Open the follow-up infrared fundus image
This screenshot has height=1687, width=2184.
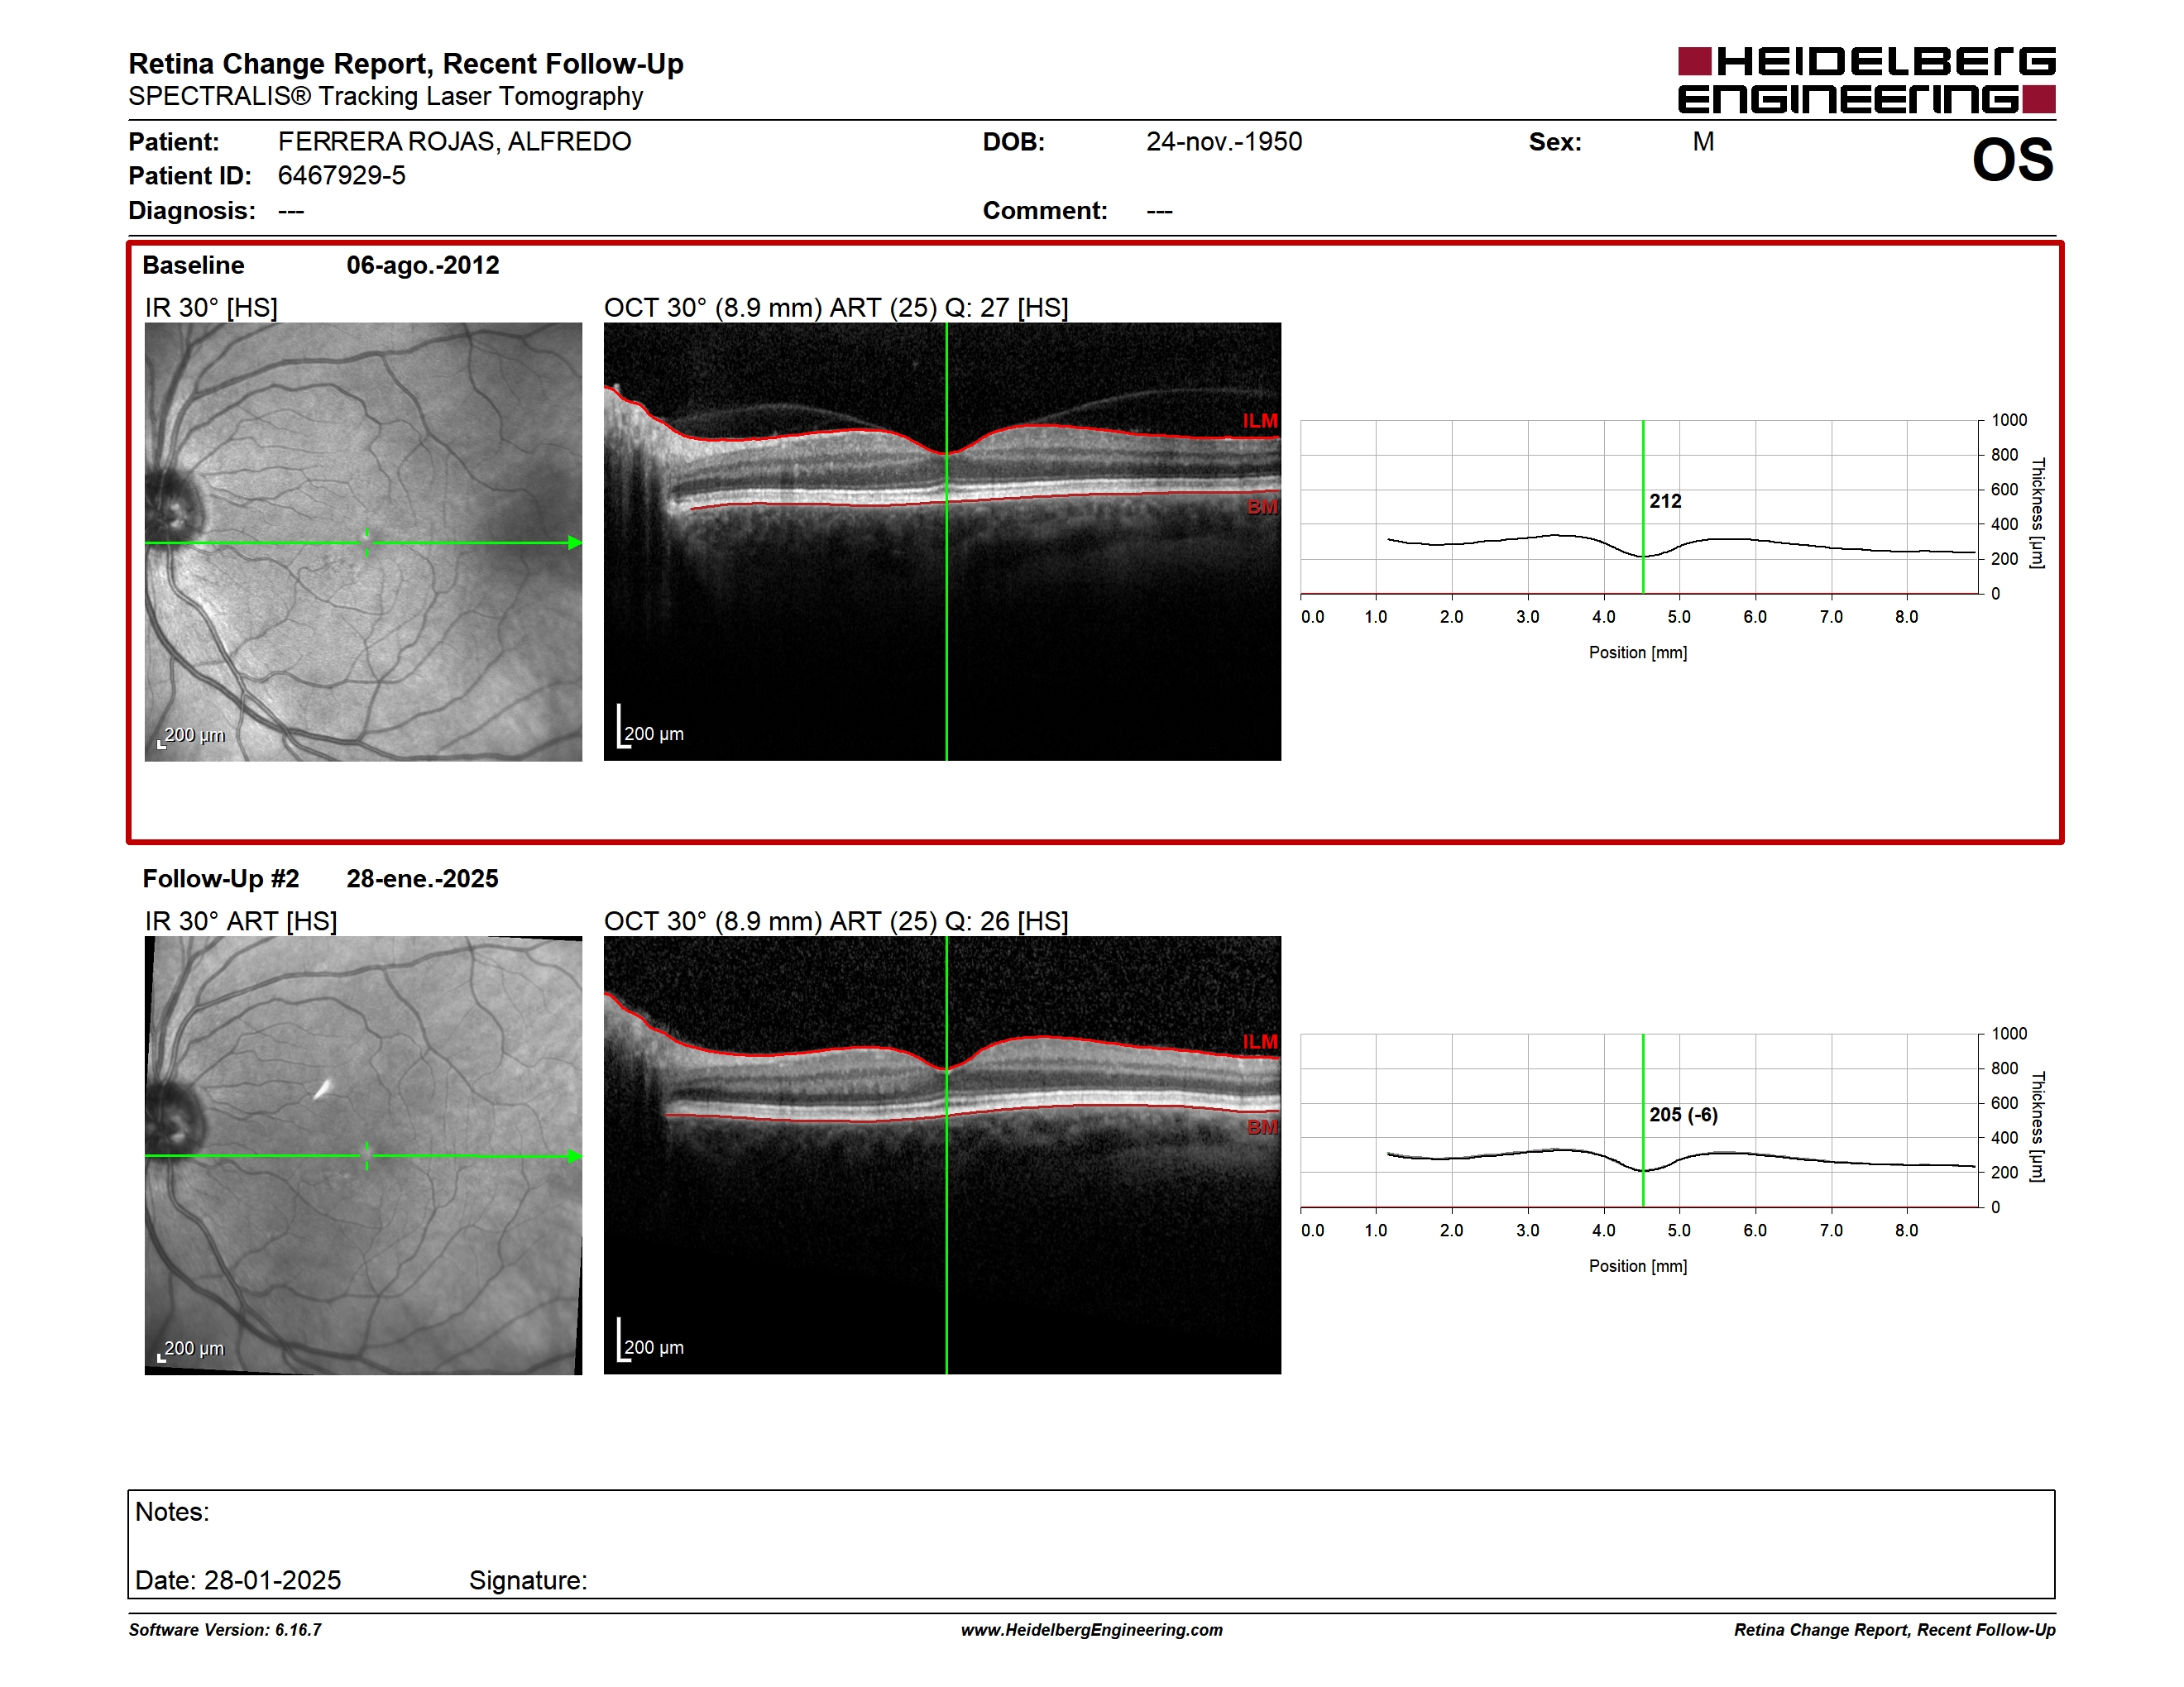point(363,1155)
